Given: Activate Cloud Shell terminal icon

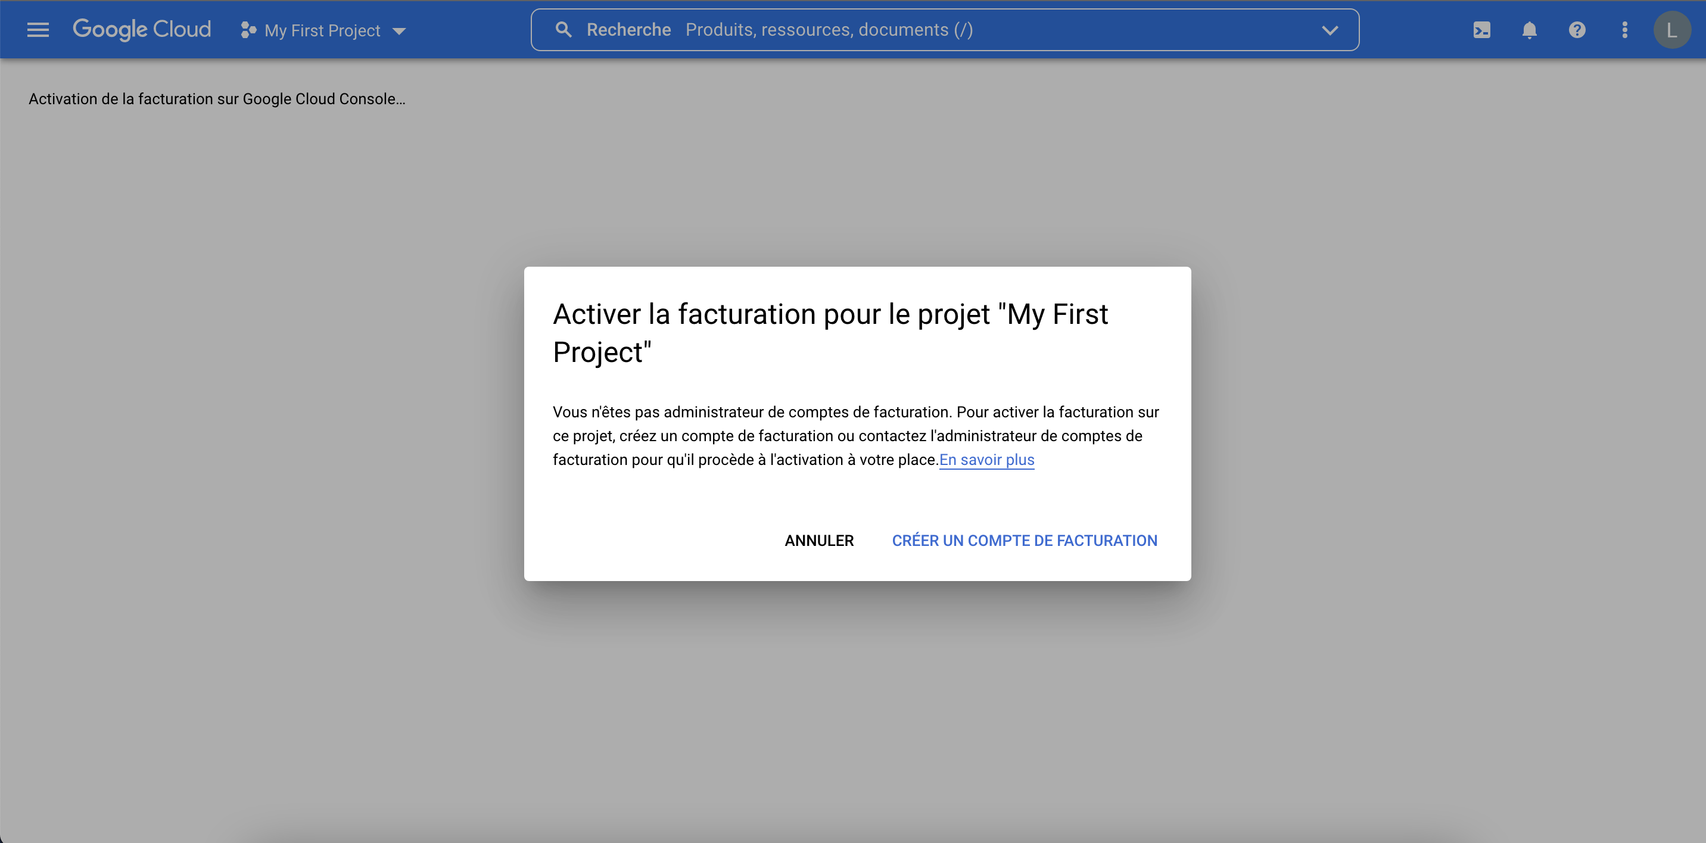Looking at the screenshot, I should click(1481, 30).
